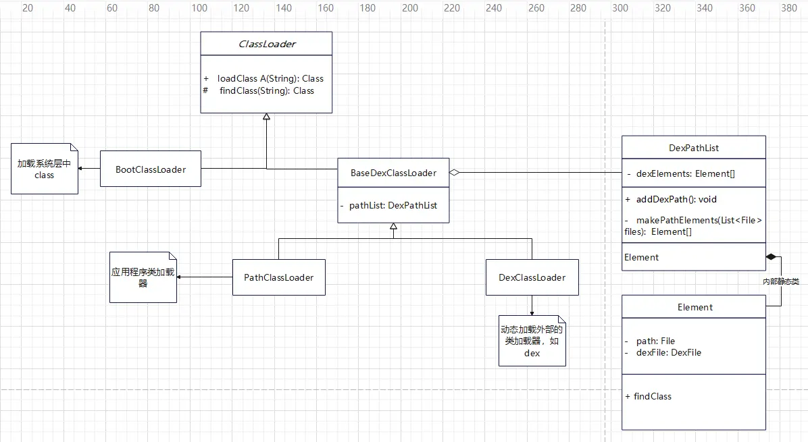Click the pathList: DexPathList attribute
808x442 pixels.
coord(393,204)
